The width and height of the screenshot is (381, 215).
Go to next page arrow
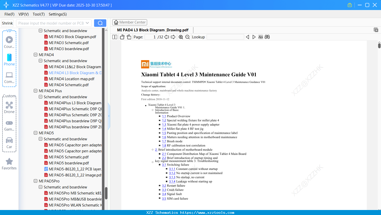(173, 37)
